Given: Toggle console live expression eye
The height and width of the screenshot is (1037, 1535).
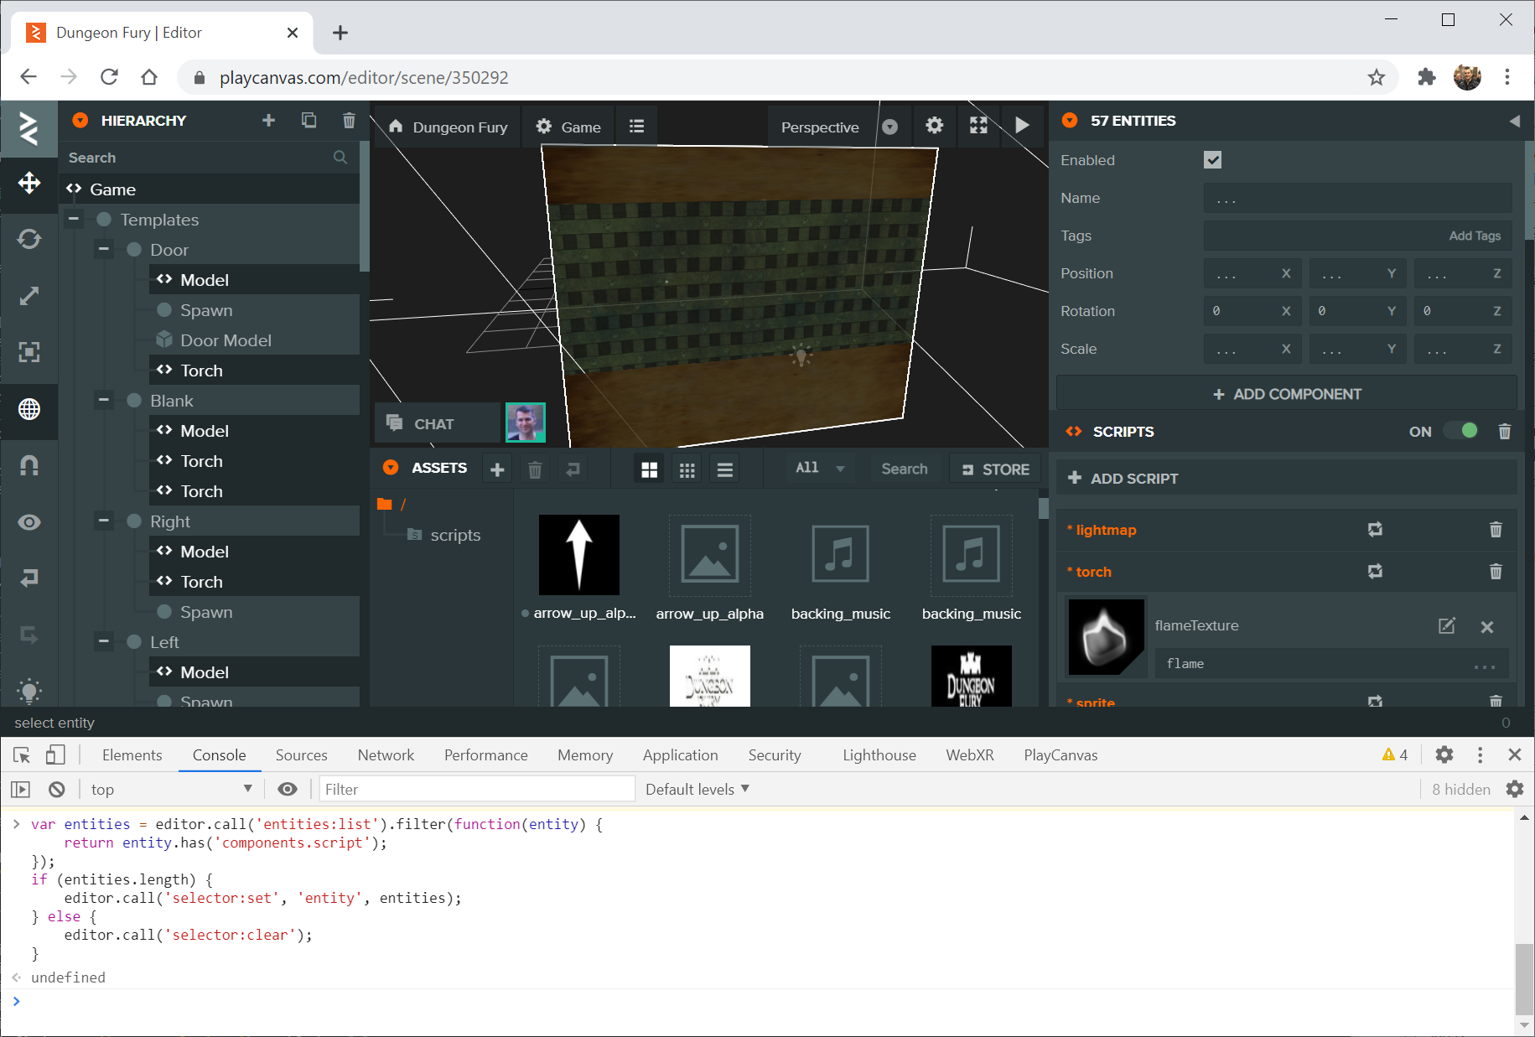Looking at the screenshot, I should tap(288, 789).
